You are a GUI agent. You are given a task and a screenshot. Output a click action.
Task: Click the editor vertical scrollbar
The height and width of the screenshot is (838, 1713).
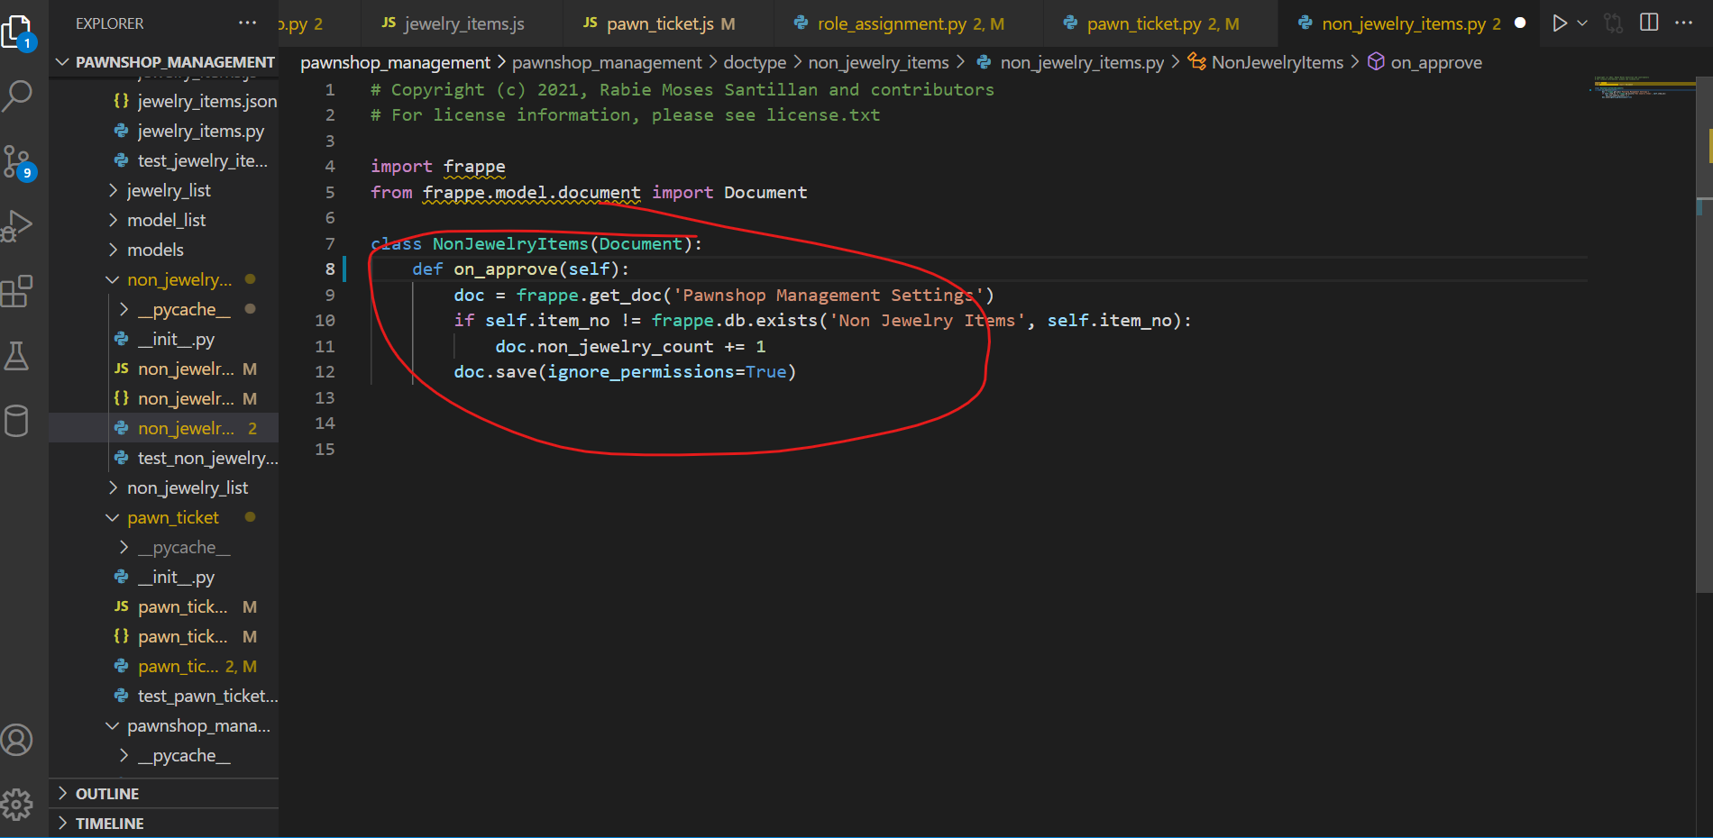1704,333
